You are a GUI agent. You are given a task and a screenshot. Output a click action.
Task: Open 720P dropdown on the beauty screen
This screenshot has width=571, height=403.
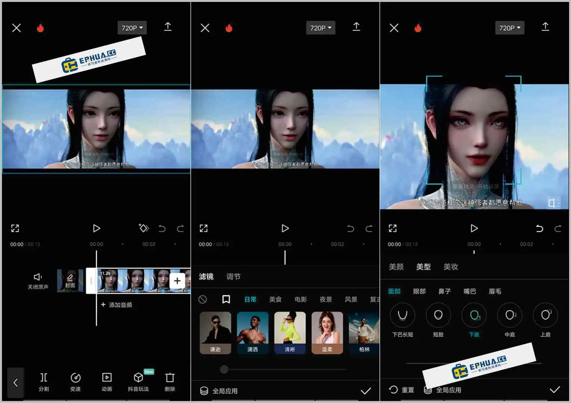pyautogui.click(x=509, y=28)
